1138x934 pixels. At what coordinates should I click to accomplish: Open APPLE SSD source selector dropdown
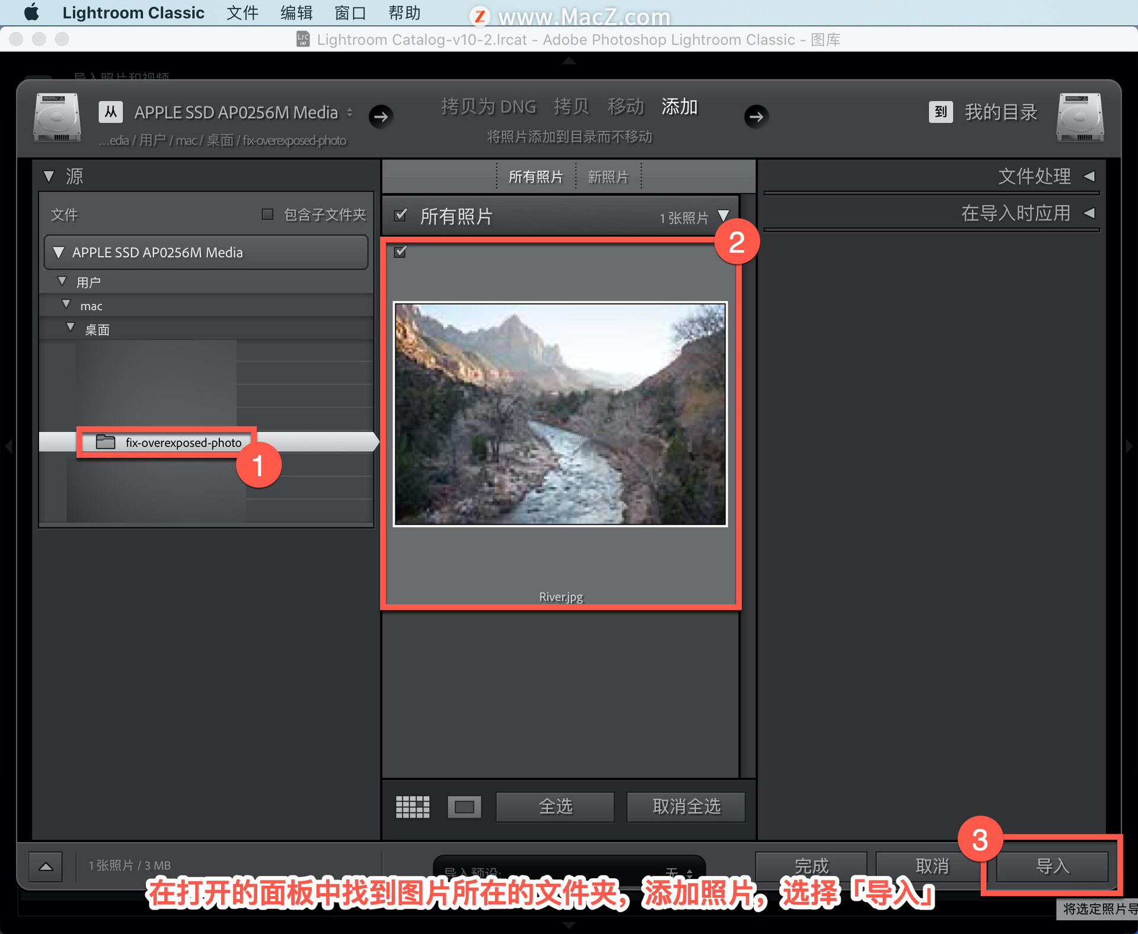pyautogui.click(x=243, y=112)
